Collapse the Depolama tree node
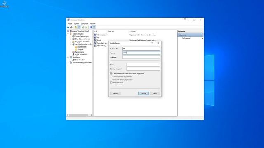The width and height of the screenshot is (264, 148). point(68,57)
